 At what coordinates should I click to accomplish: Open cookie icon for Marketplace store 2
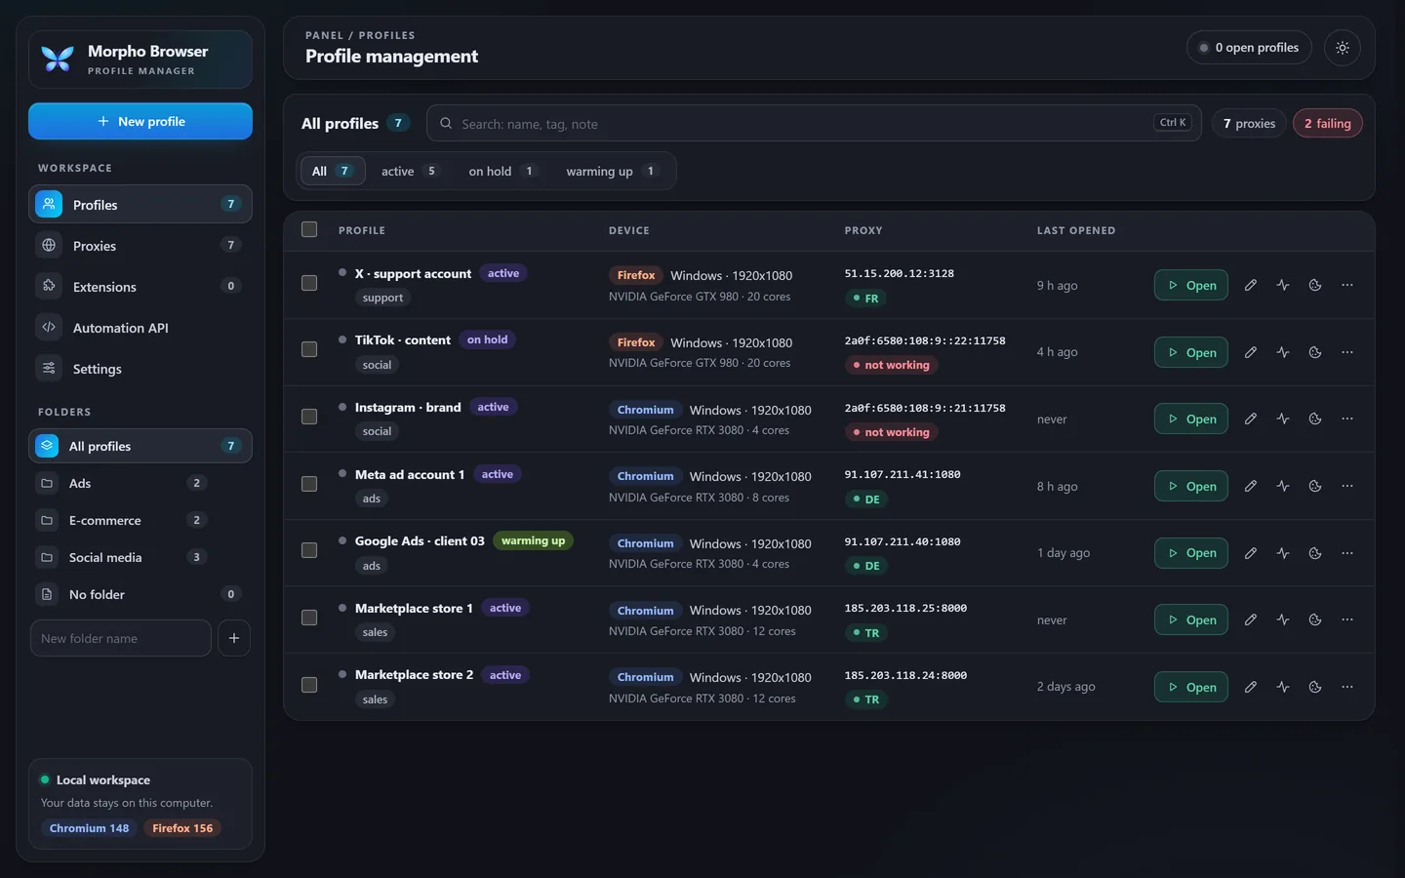click(1315, 687)
